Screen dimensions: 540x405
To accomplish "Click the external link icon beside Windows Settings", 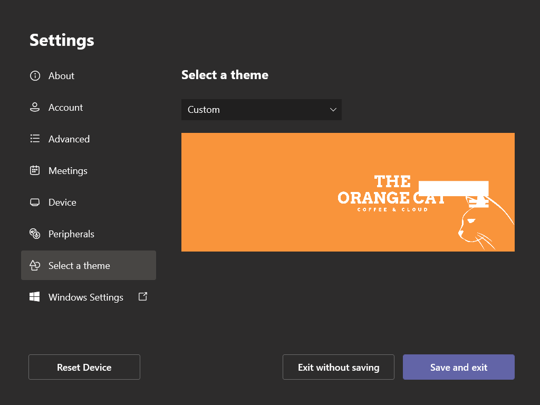I will pyautogui.click(x=143, y=296).
